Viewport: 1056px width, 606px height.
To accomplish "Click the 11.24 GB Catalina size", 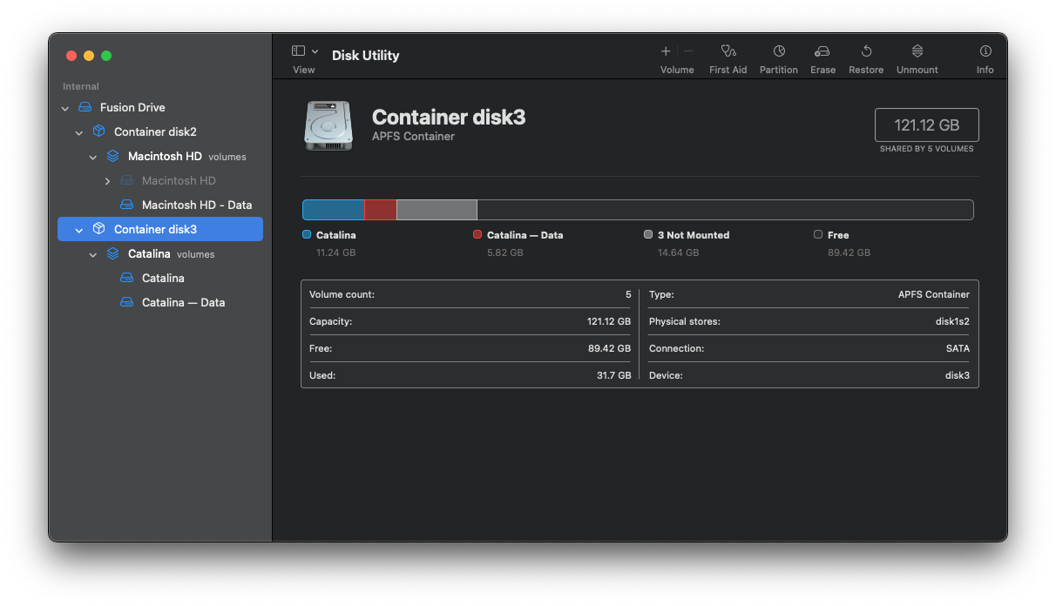I will pyautogui.click(x=335, y=252).
